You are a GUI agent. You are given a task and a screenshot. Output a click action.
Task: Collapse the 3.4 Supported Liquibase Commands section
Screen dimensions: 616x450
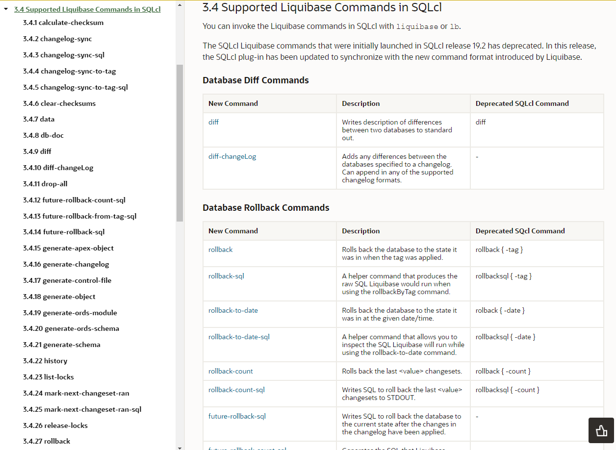click(6, 9)
